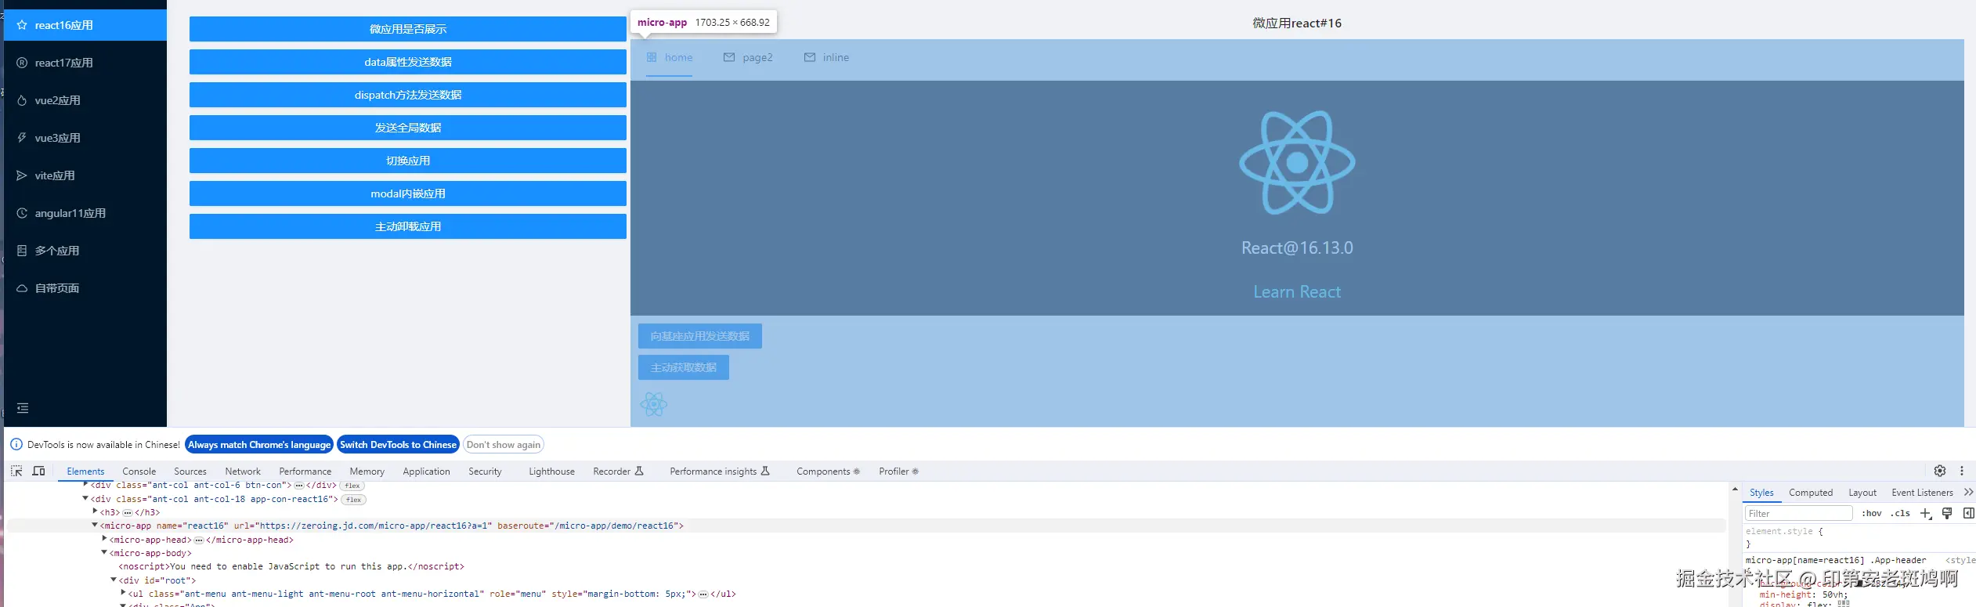Screen dimensions: 1976x607
Task: Click the info icon in the DevTools notice
Action: pos(16,444)
